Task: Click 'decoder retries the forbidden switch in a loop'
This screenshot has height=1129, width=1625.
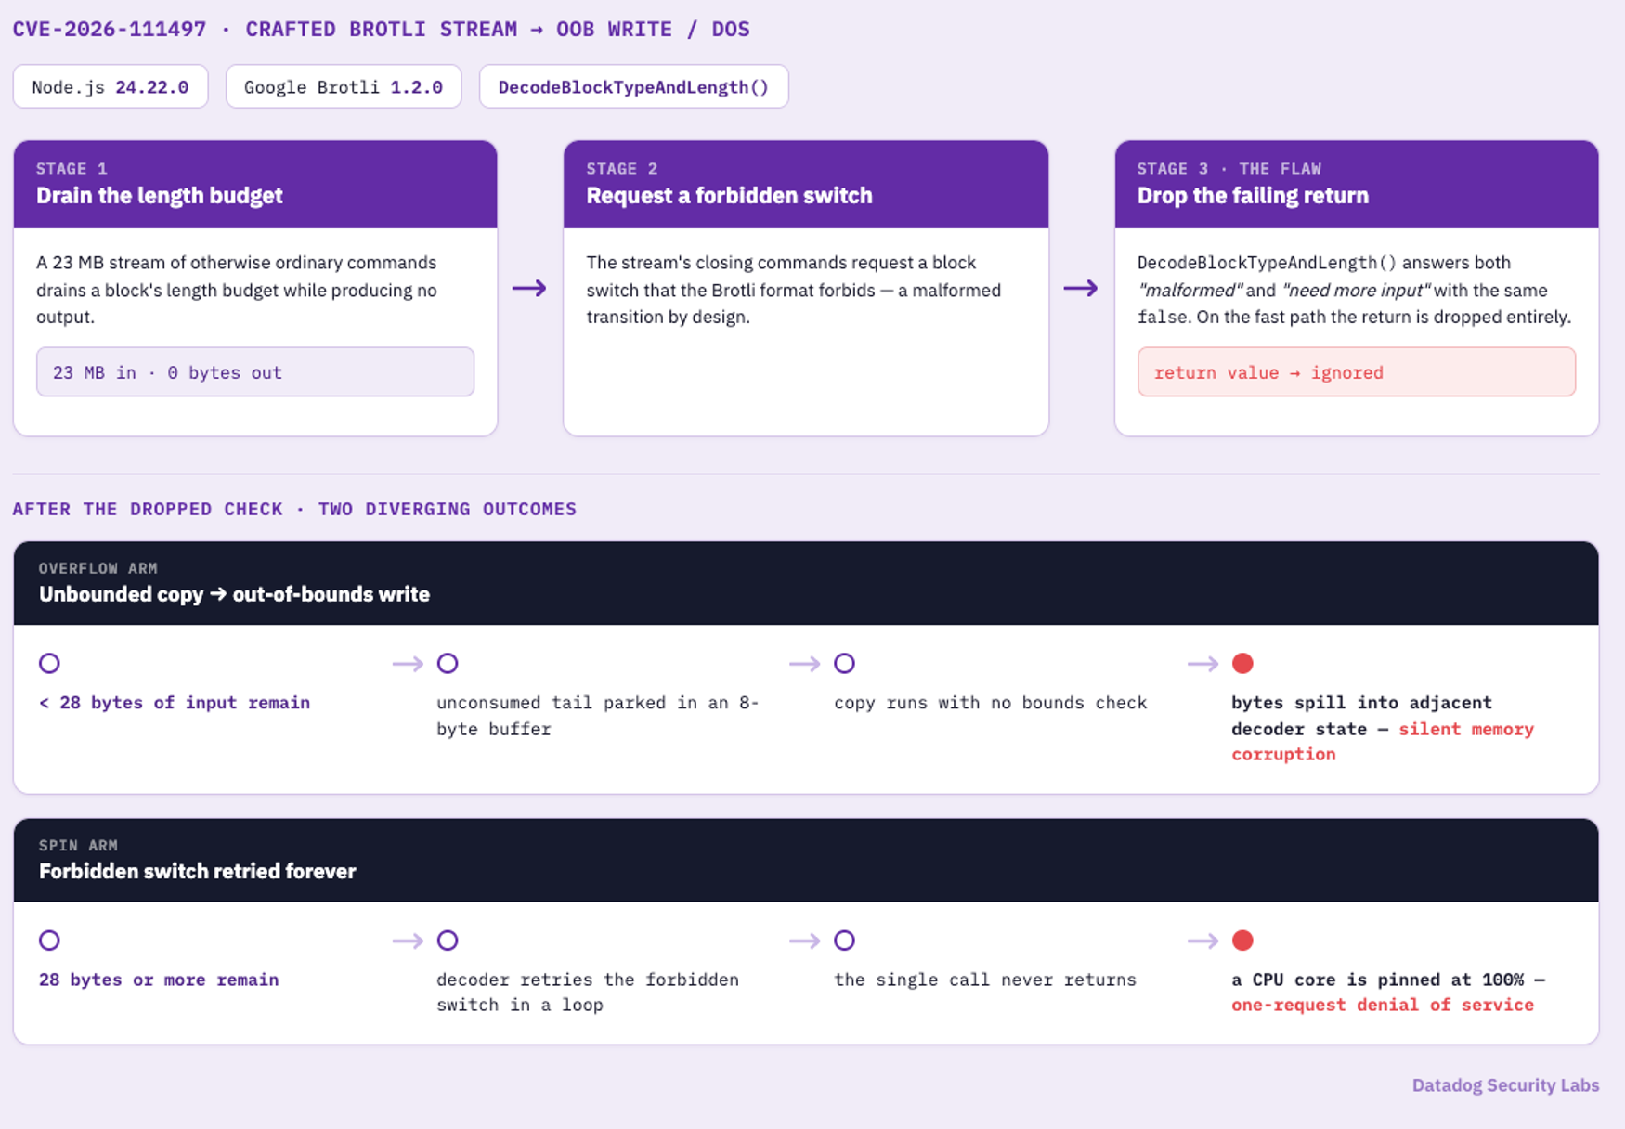Action: pyautogui.click(x=588, y=993)
